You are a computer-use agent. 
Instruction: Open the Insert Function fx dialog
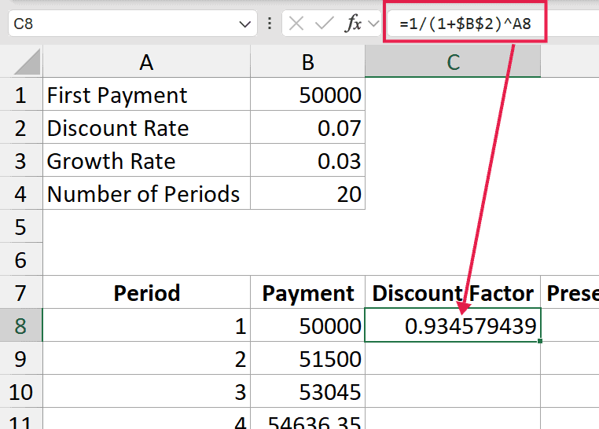[x=353, y=24]
